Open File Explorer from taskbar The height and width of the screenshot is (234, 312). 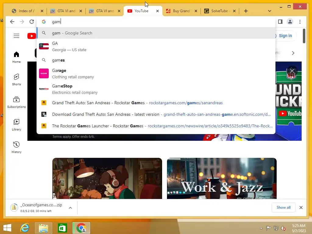point(43,228)
